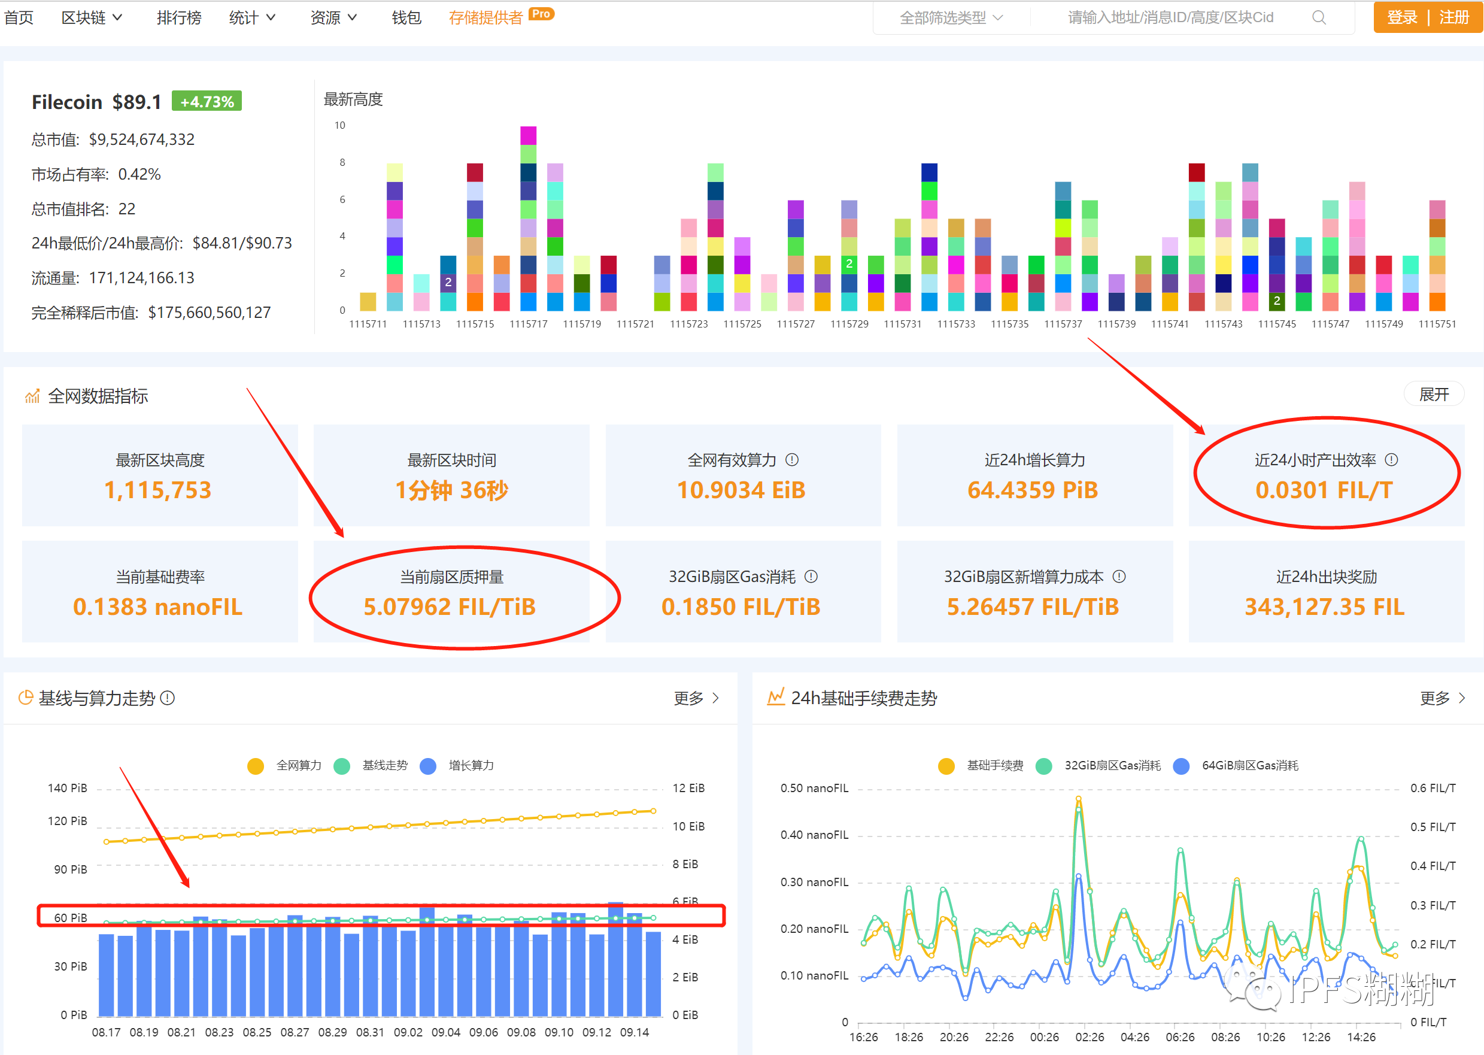Click the search magnifier icon
1484x1055 pixels.
(1318, 17)
